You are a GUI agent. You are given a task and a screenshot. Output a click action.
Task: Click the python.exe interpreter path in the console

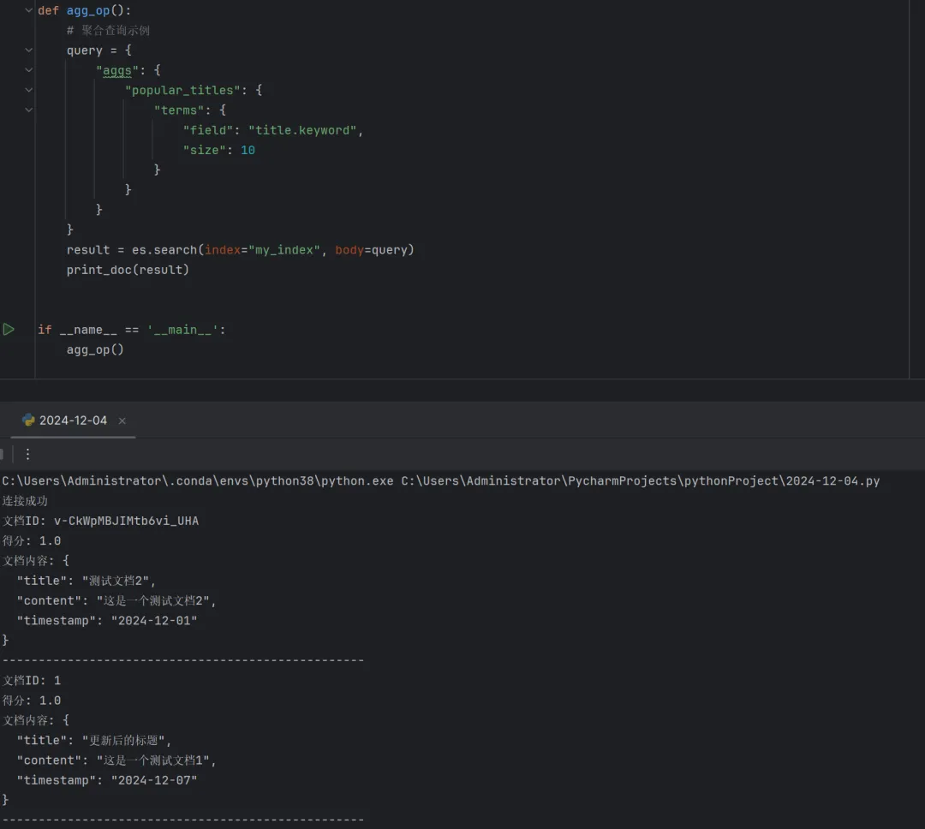[198, 481]
